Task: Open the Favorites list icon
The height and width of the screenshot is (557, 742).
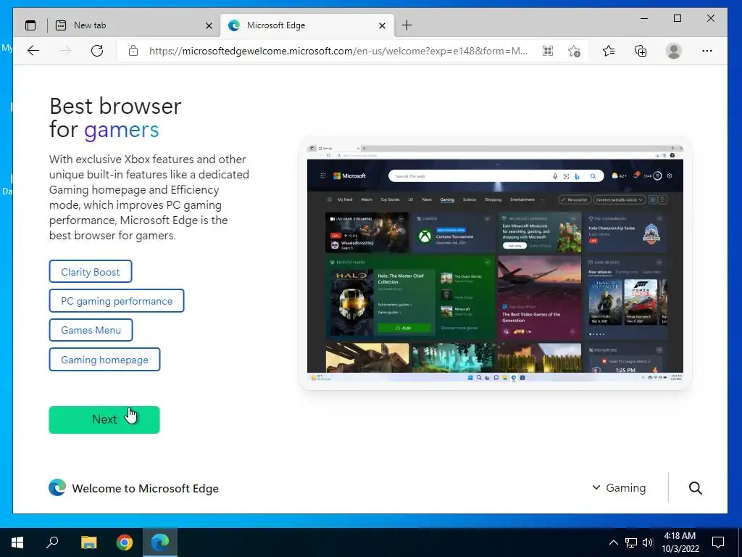Action: (x=609, y=51)
